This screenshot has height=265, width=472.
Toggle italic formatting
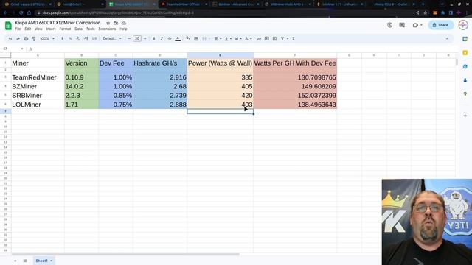[x=162, y=39]
